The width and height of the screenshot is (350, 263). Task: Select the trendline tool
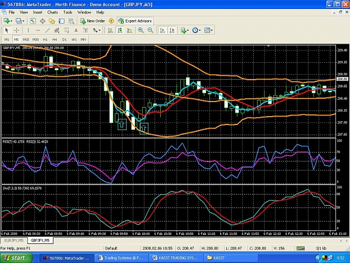pos(48,30)
